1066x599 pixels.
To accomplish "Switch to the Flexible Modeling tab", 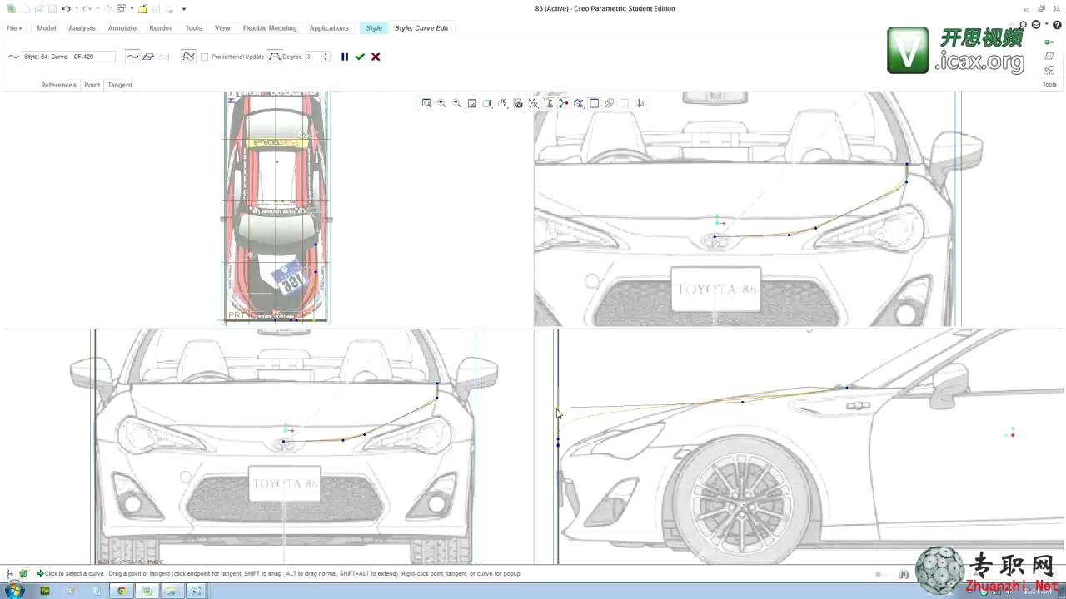I will pyautogui.click(x=270, y=28).
